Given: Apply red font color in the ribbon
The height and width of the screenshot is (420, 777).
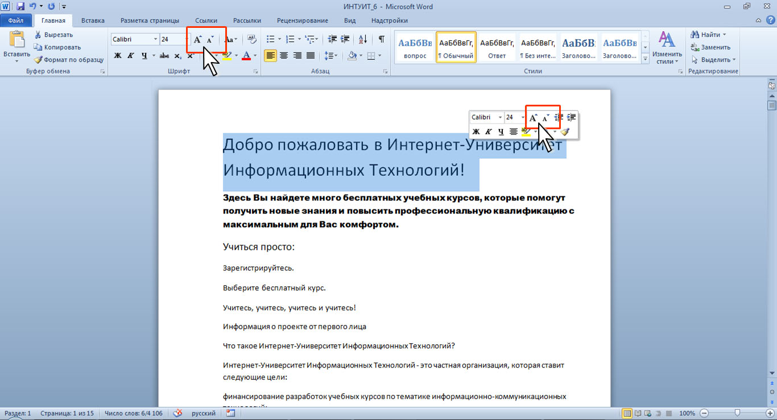Looking at the screenshot, I should point(246,55).
